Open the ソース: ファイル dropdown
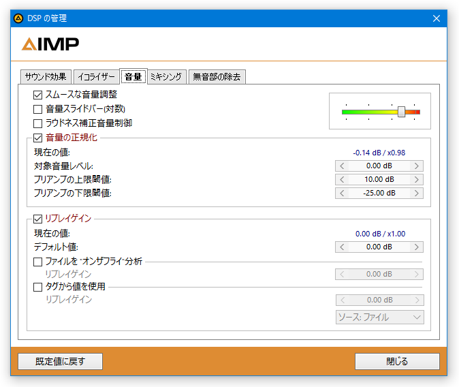Screen dimensions: 459x387 point(380,318)
